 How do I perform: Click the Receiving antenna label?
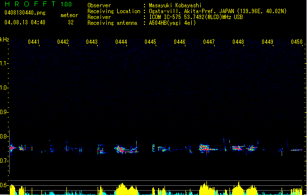112,23
